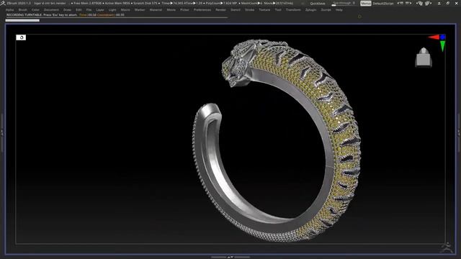Adjust the See-through slider
The image size is (461, 259).
click(344, 4)
